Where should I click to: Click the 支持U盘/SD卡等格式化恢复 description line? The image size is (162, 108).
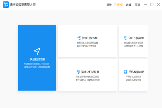click(x=87, y=80)
